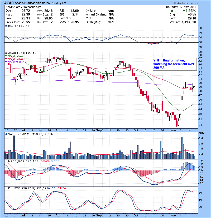Image resolution: width=211 pixels, height=218 pixels.
Task: Click the green up-arrow triangle near +1.93%
Action: point(172,11)
